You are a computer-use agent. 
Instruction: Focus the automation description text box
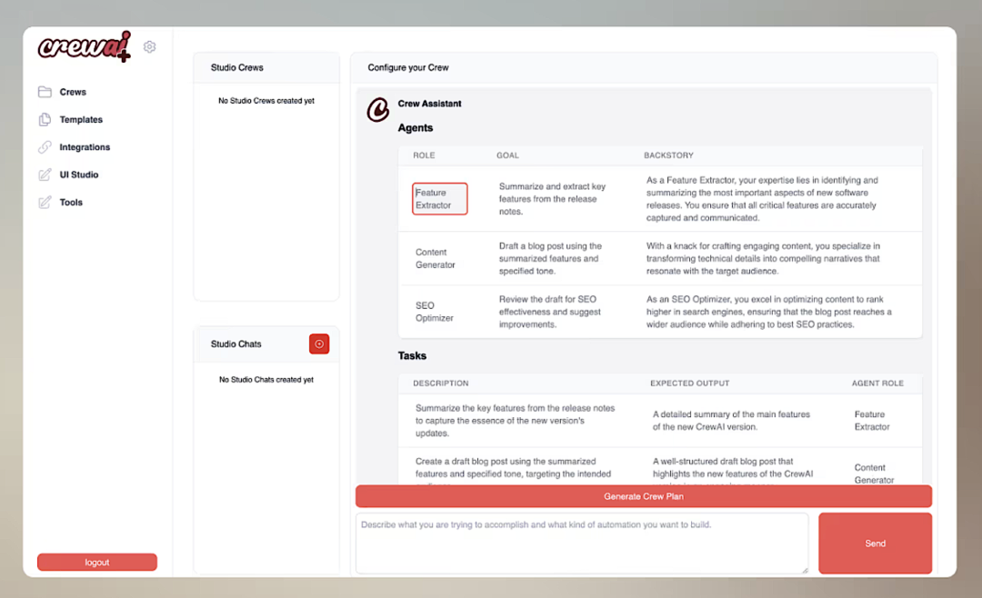click(583, 543)
